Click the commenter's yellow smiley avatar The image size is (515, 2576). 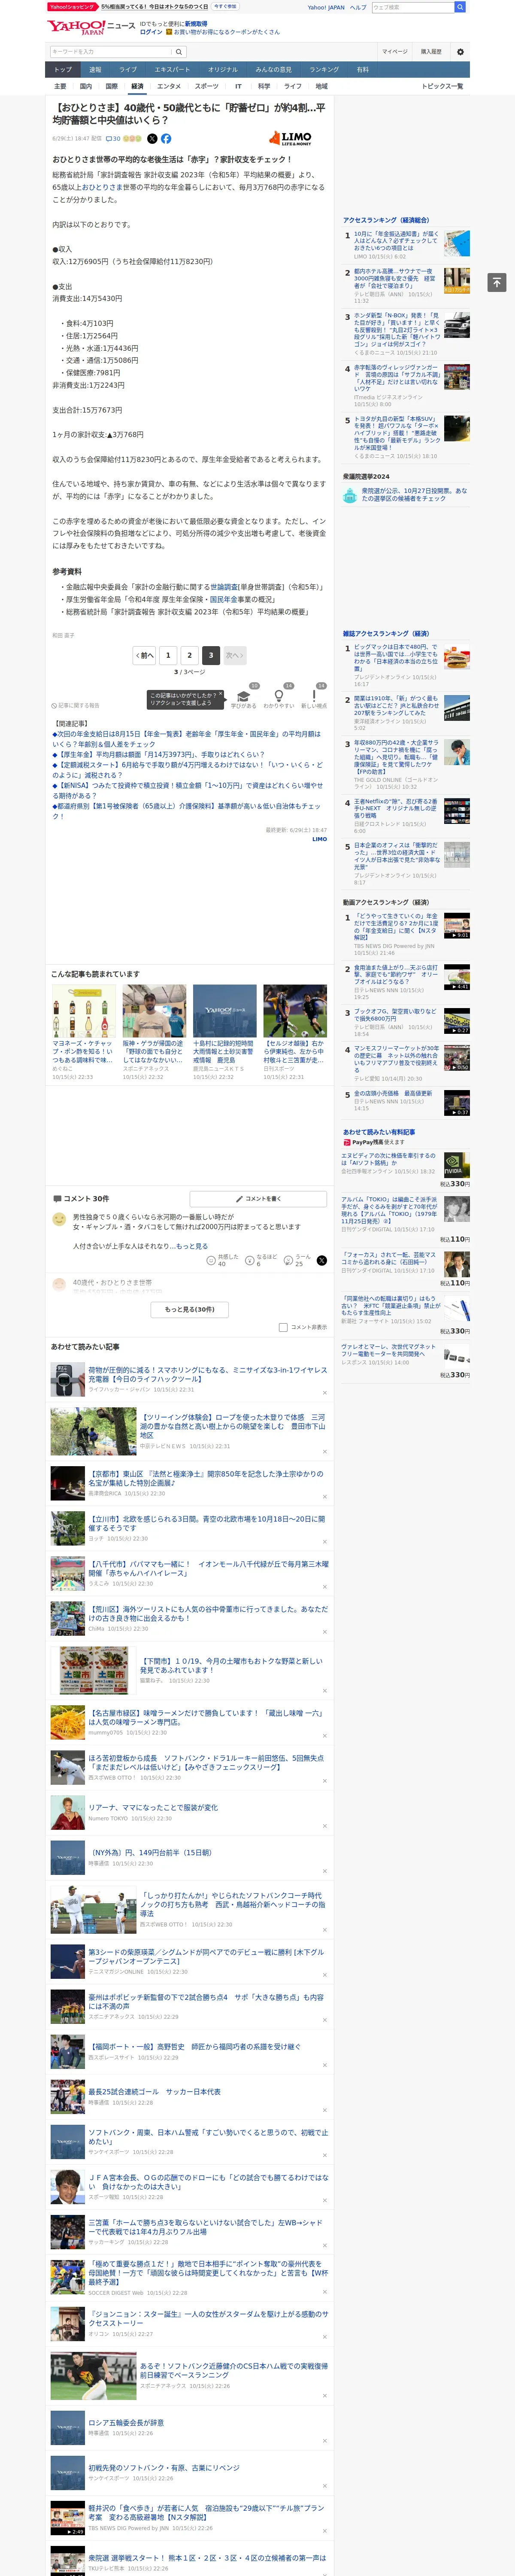59,1219
